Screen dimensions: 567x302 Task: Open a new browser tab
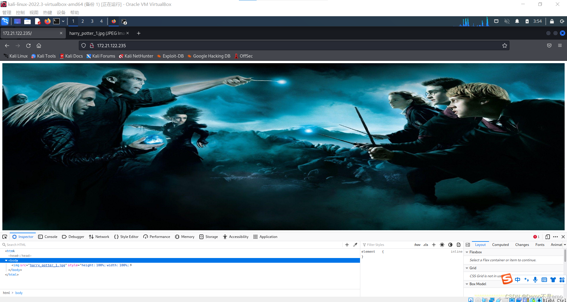pos(139,33)
